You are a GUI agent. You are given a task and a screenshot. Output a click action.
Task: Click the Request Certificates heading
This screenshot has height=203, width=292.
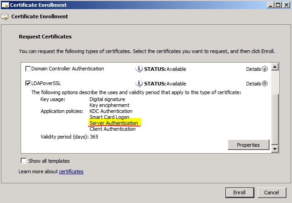(45, 37)
